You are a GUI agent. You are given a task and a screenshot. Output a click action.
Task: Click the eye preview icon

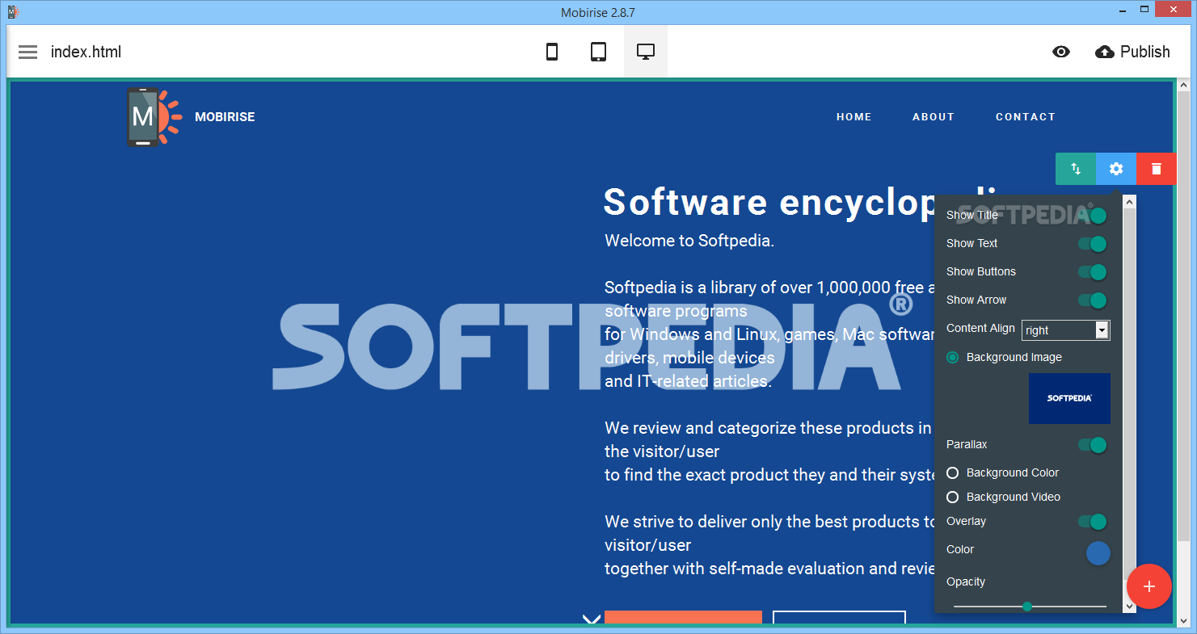(1061, 52)
